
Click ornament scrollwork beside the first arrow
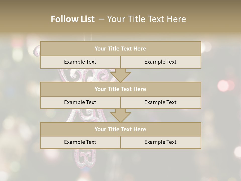[100, 75]
